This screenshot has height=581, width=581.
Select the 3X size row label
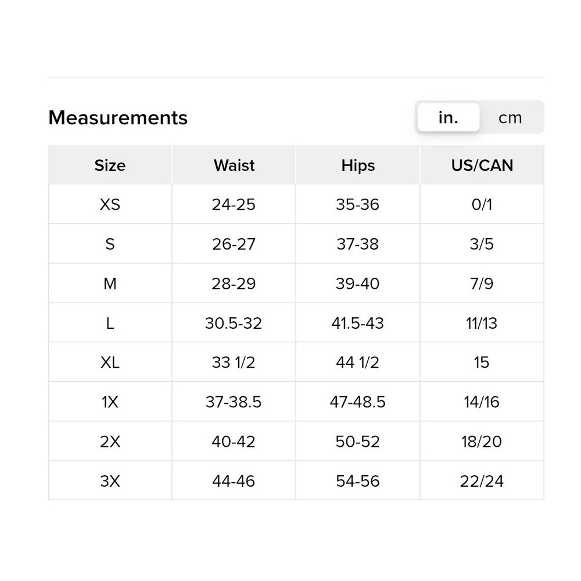click(110, 481)
